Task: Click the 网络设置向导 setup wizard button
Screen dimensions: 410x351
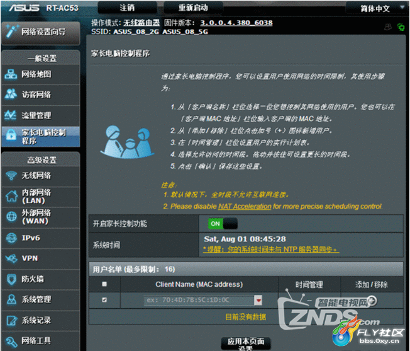Action: [40, 32]
